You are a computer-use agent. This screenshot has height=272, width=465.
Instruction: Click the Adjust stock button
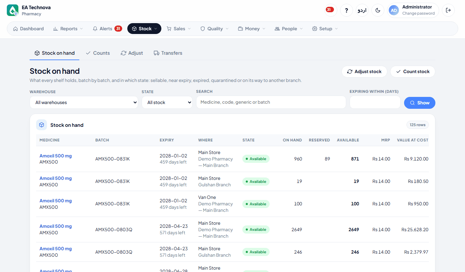(364, 71)
